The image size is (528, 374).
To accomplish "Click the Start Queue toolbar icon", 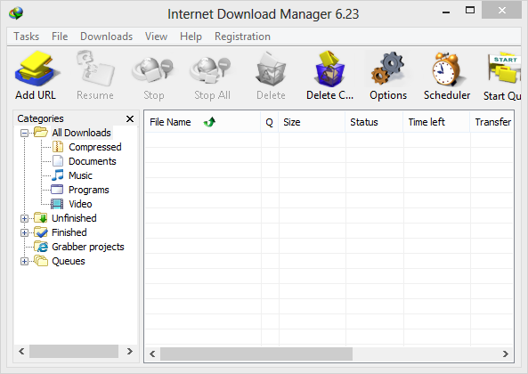I will point(504,68).
